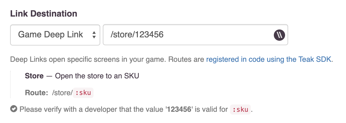Click the checkmark circle verification icon
The image size is (346, 123).
[x=13, y=109]
